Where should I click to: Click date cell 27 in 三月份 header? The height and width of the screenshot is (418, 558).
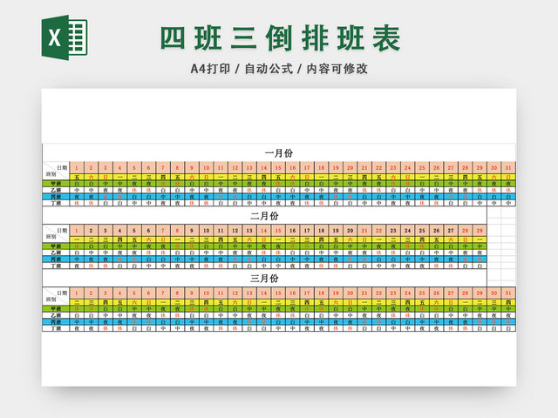(x=451, y=293)
